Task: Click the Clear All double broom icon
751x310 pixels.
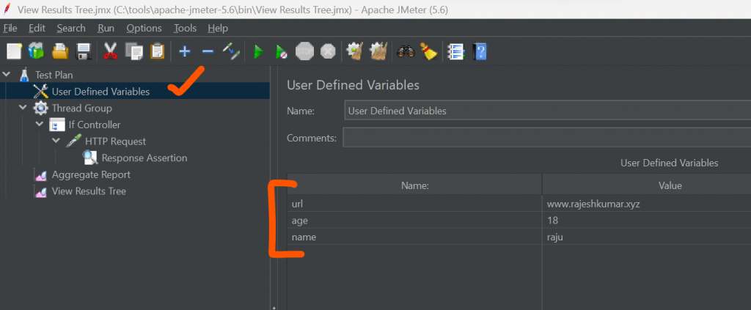Action: click(x=378, y=51)
